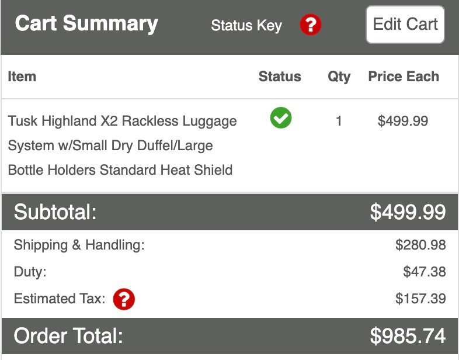Click the green in-stock checkmark status icon
The image size is (459, 360).
[281, 119]
